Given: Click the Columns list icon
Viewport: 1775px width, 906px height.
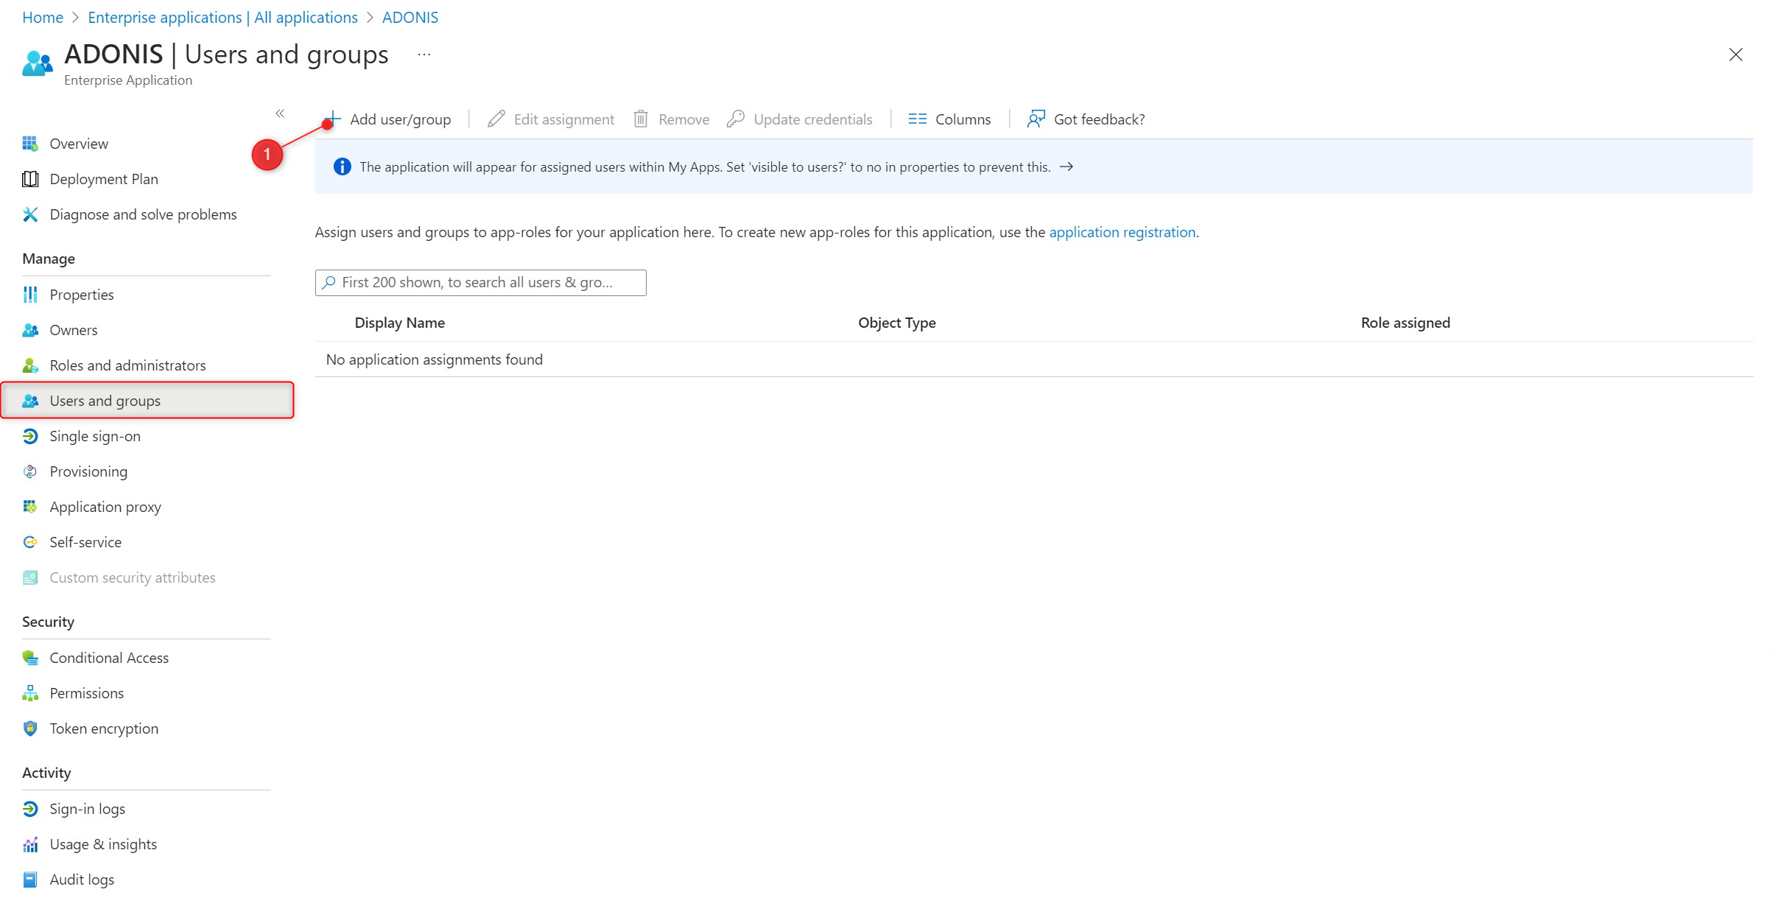Looking at the screenshot, I should point(917,119).
